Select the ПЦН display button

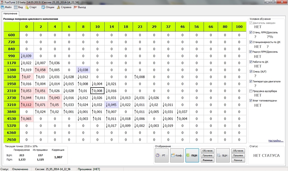pos(192,155)
